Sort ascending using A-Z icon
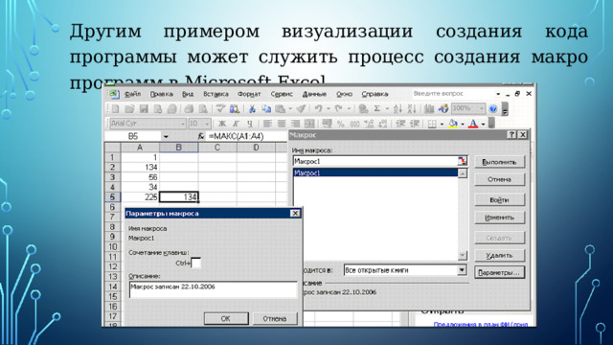The width and height of the screenshot is (613, 345). point(397,108)
